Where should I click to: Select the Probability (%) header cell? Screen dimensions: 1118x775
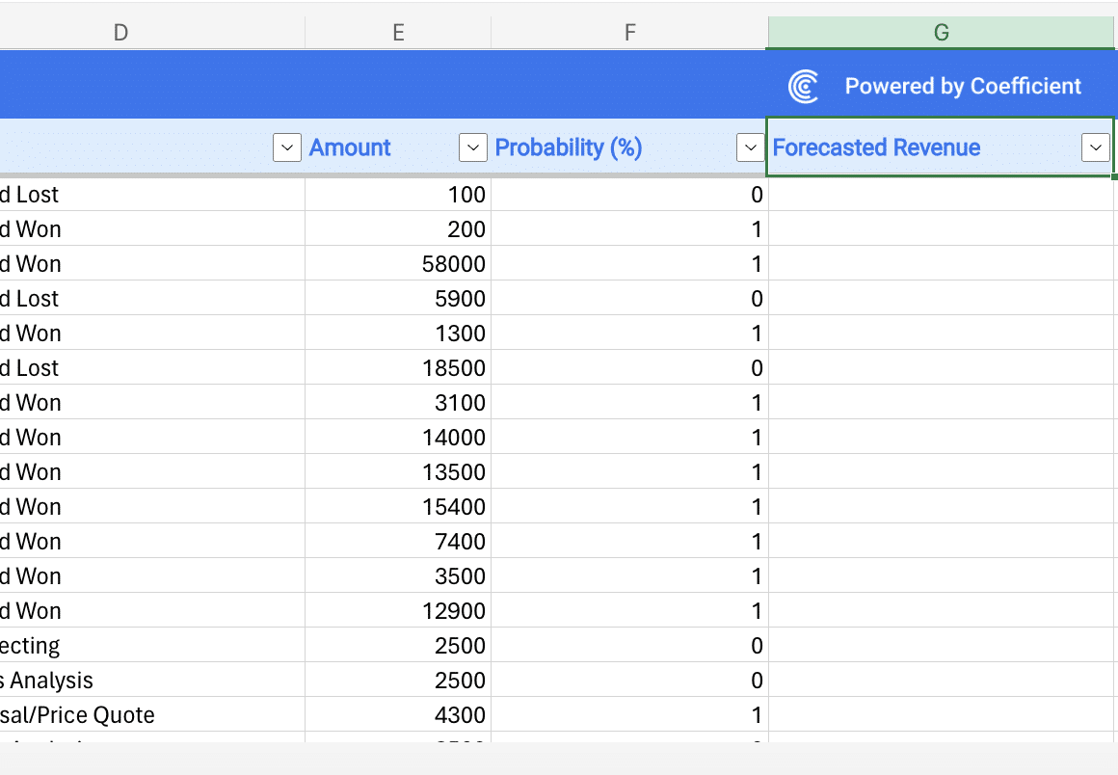coord(569,147)
